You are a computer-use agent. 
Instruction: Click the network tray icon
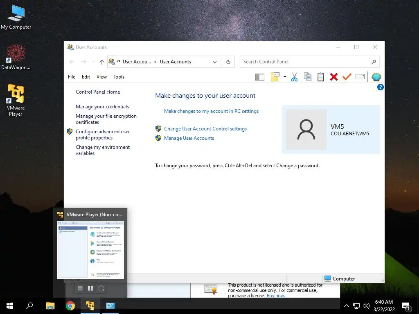coord(356,306)
